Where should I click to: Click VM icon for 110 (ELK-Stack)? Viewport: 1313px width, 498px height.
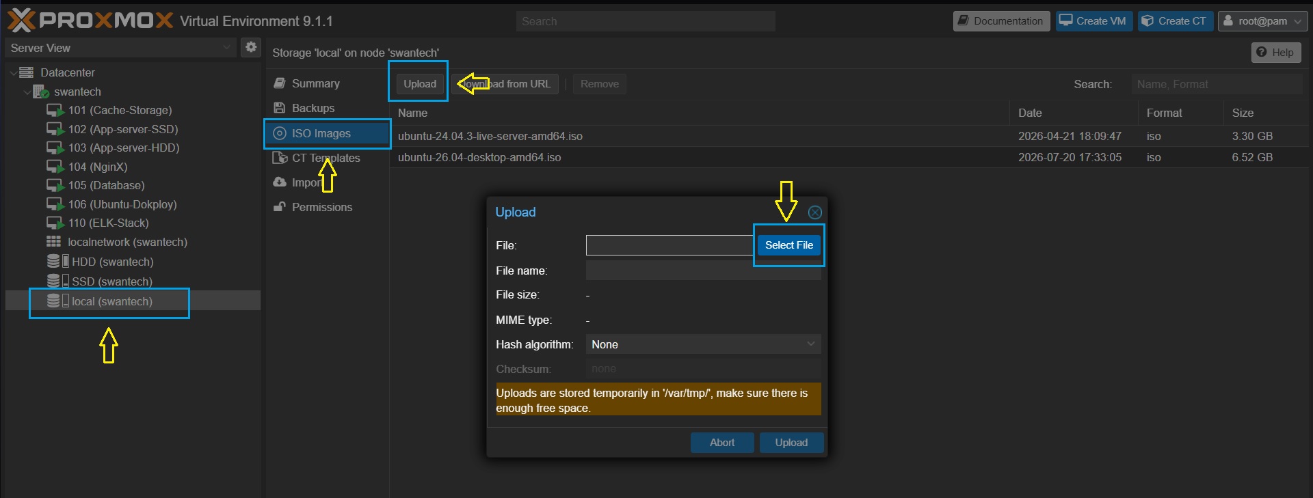pos(55,223)
